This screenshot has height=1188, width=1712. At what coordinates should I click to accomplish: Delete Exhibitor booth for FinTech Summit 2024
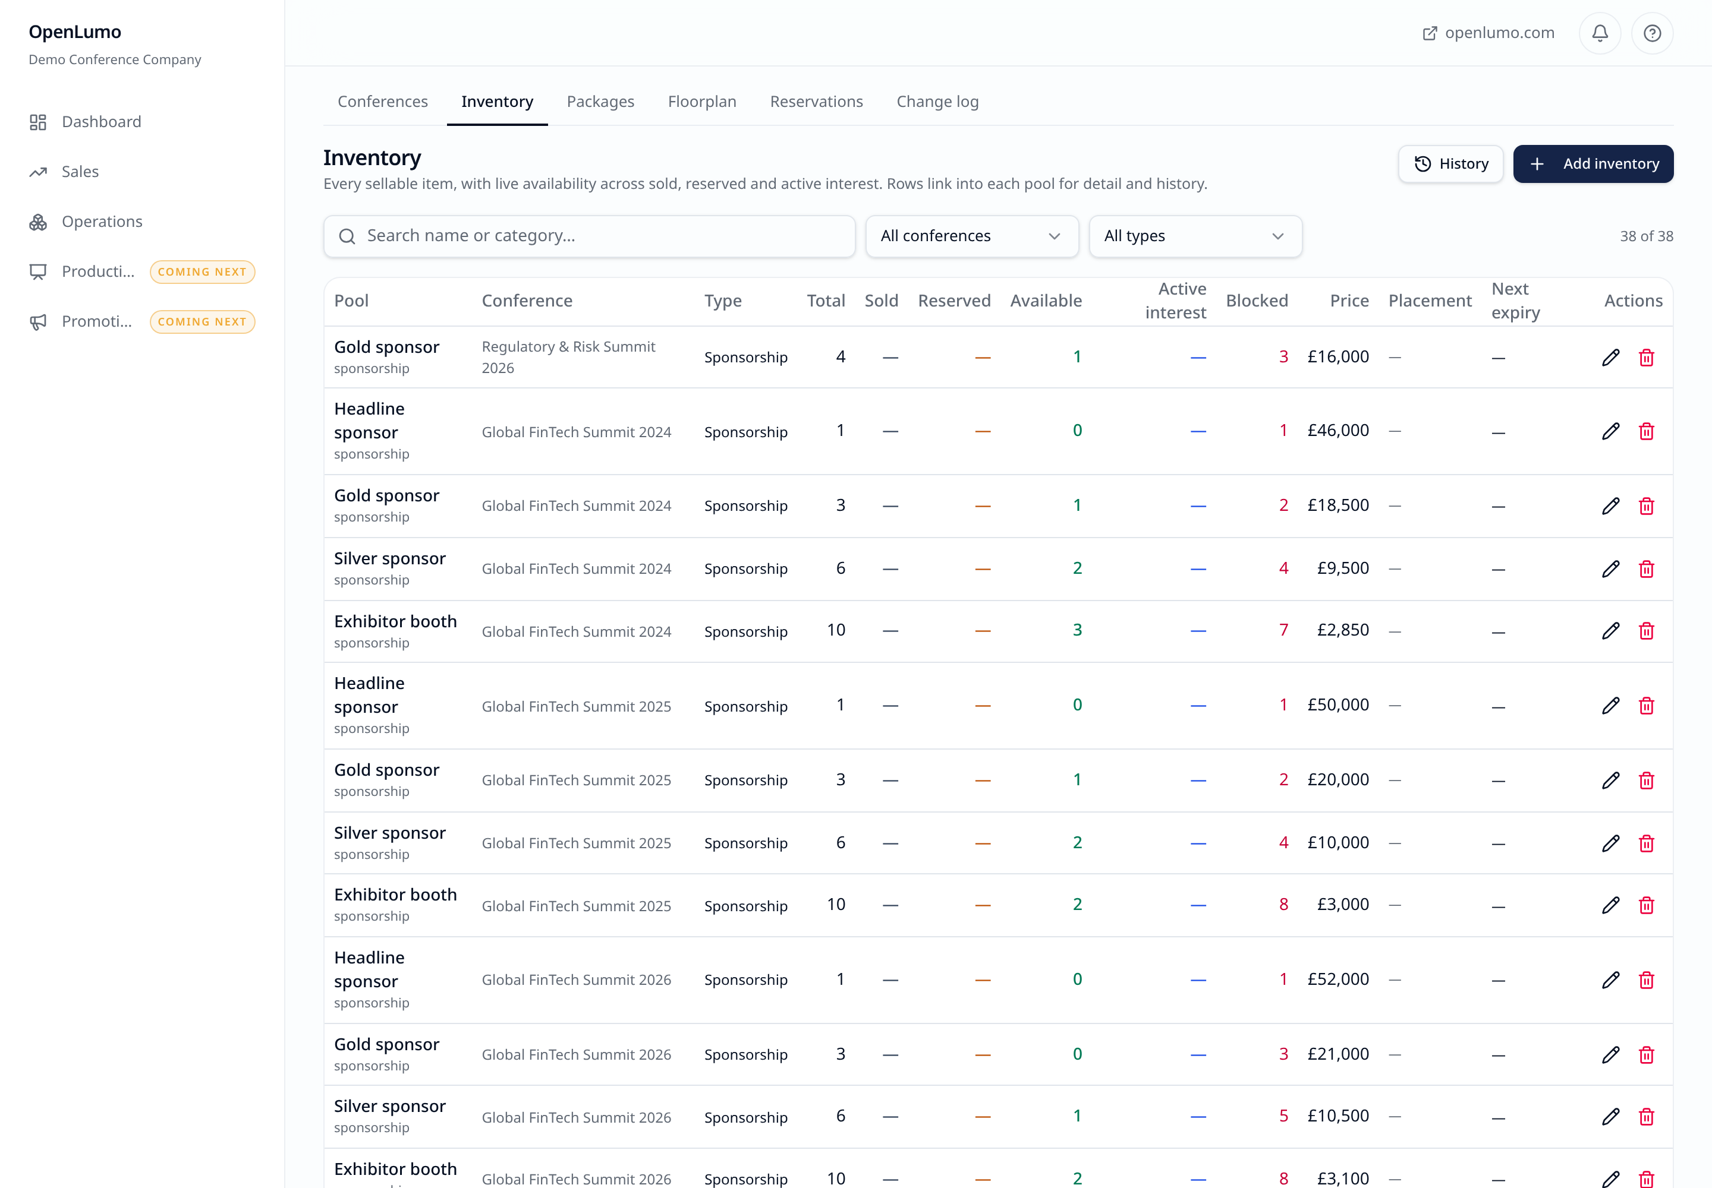(x=1647, y=630)
